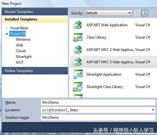This screenshot has width=157, height=135.
Task: Collapse the Visual C# tree node
Action: coord(7,34)
